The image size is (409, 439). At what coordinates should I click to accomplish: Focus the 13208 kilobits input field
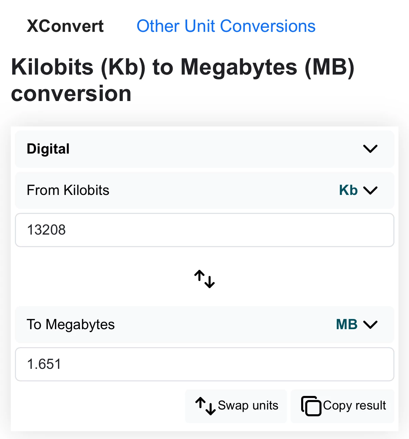(x=204, y=230)
